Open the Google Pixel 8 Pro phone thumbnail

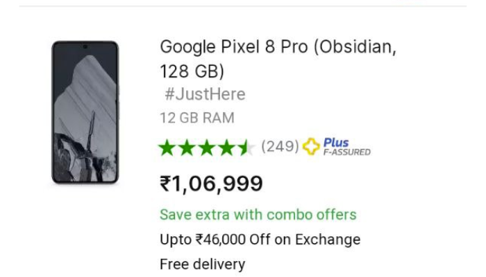85,112
